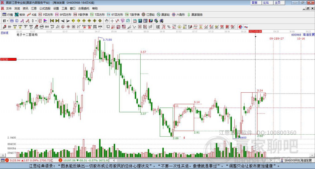The height and width of the screenshot is (169, 315).
Task: Click the bottom scrollbar left arrow
Action: 114,160
